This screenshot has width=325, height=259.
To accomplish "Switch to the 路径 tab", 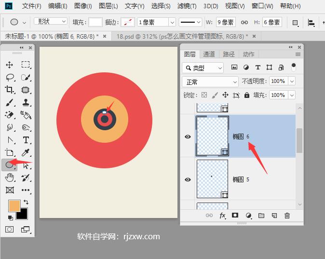I will click(229, 54).
